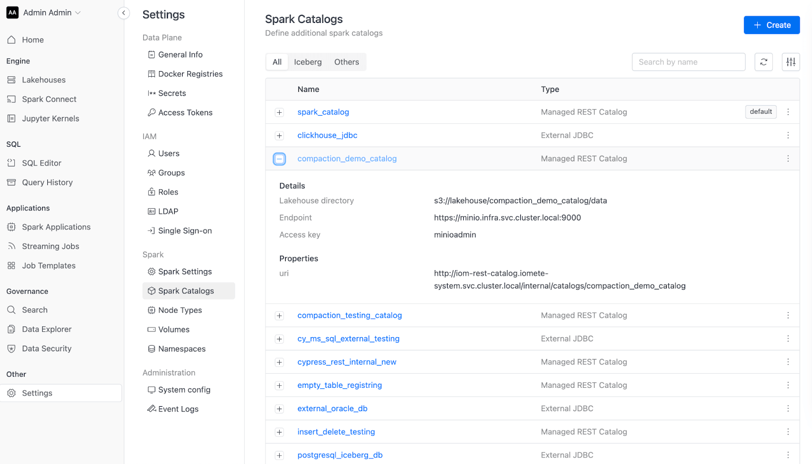
Task: Expand the cypress_rest_internal_new row
Action: click(279, 362)
